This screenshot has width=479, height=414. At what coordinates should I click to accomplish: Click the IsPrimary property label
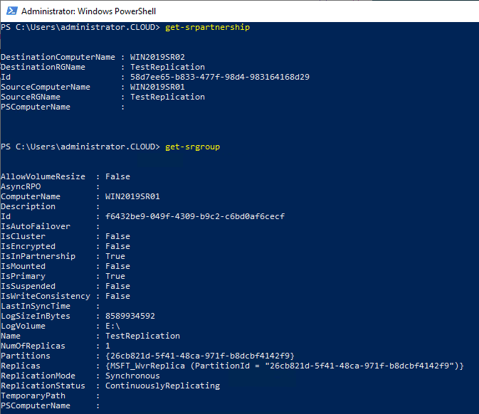tap(23, 276)
